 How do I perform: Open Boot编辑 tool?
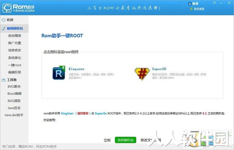[x=14, y=94]
